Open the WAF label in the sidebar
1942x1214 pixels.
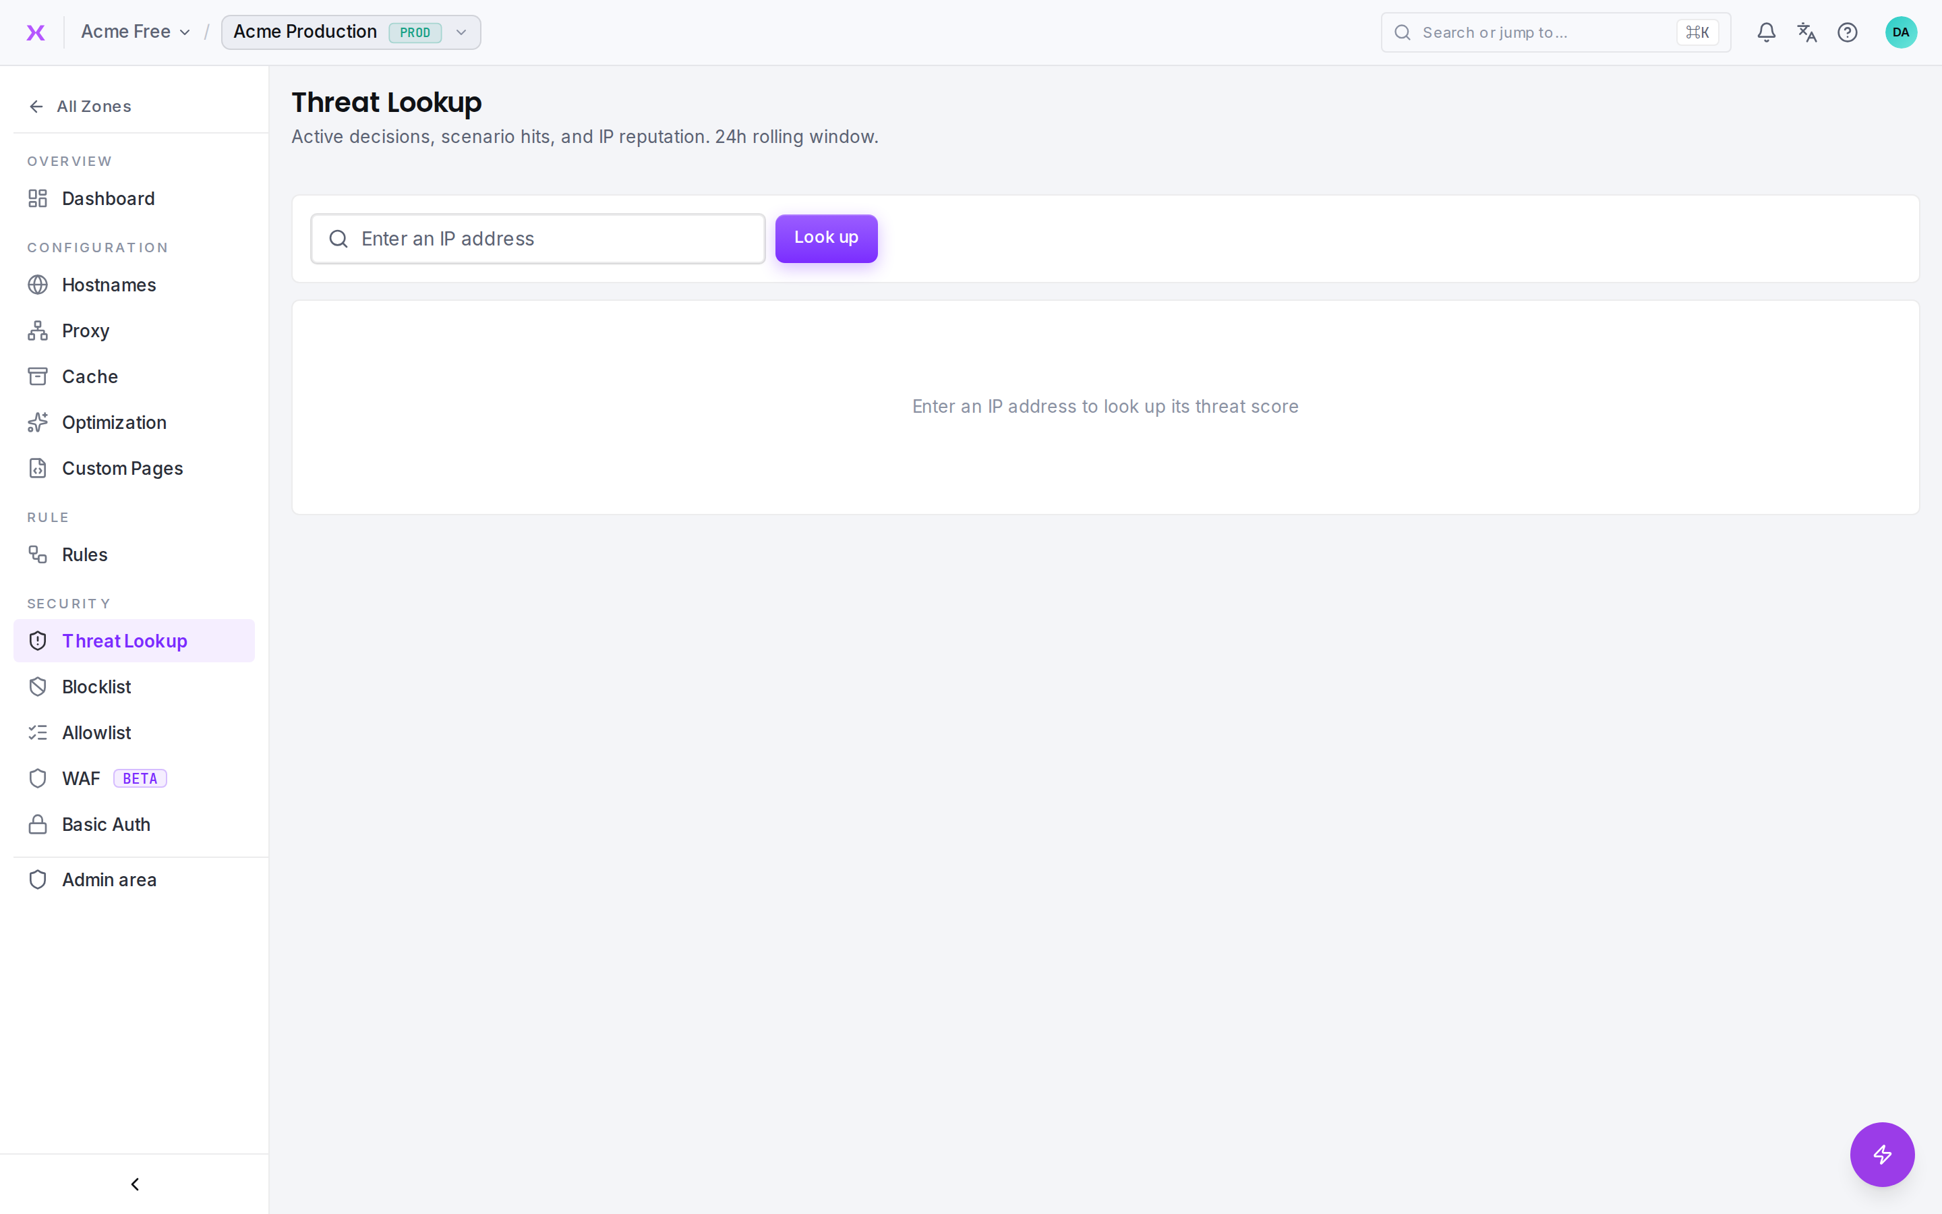pos(81,779)
